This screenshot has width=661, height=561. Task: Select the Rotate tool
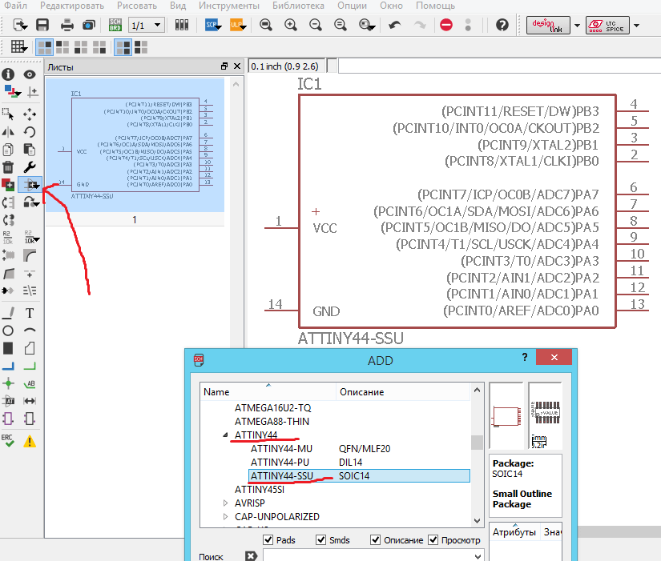click(29, 132)
